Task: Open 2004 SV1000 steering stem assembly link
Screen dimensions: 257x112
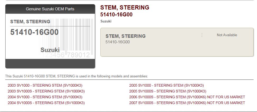Action: pos(45,97)
